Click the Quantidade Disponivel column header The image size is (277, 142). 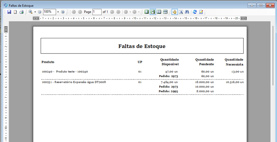(169, 62)
